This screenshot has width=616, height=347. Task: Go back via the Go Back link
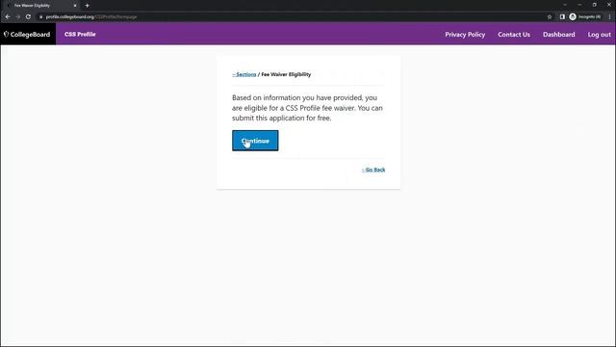tap(373, 170)
